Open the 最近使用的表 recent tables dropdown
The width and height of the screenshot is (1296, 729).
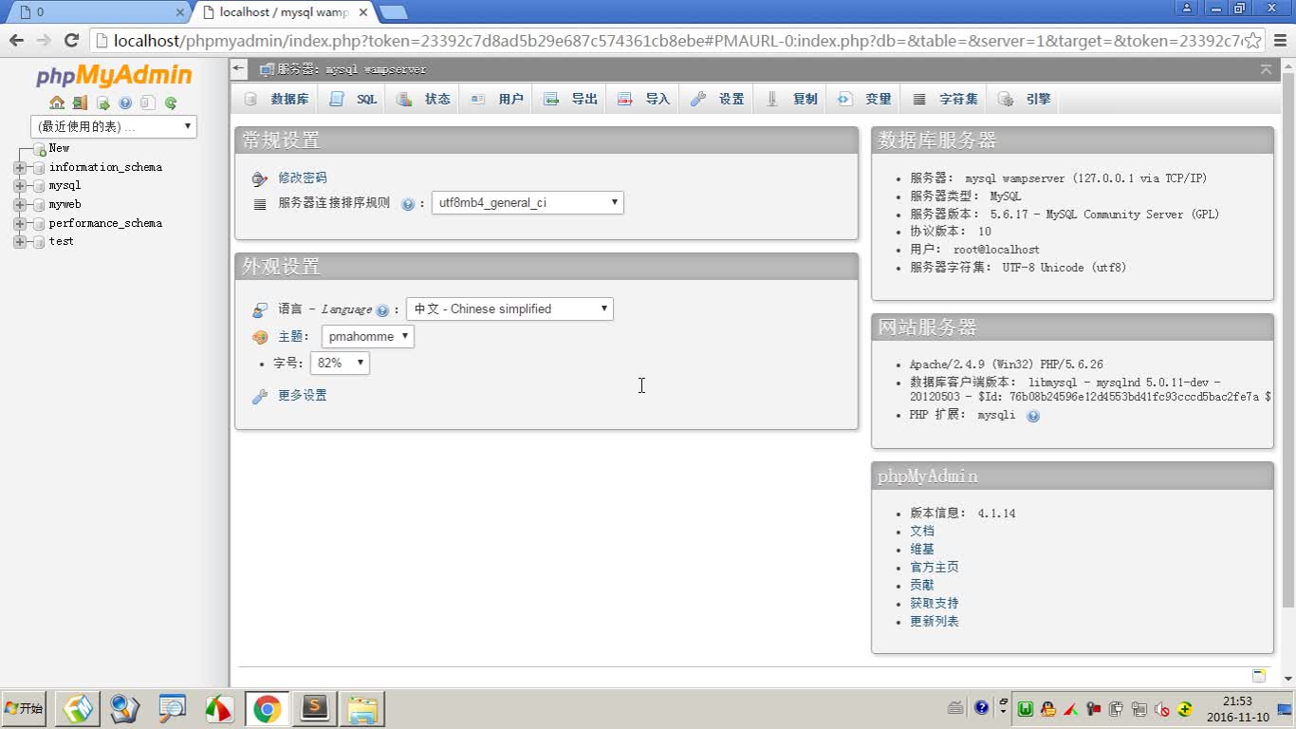pyautogui.click(x=114, y=126)
